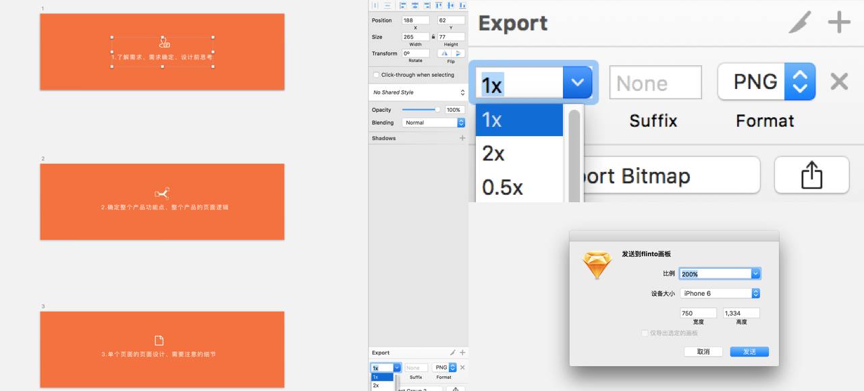Click the Export Bitmap button in enlarged panel
The width and height of the screenshot is (864, 391).
tap(672, 175)
